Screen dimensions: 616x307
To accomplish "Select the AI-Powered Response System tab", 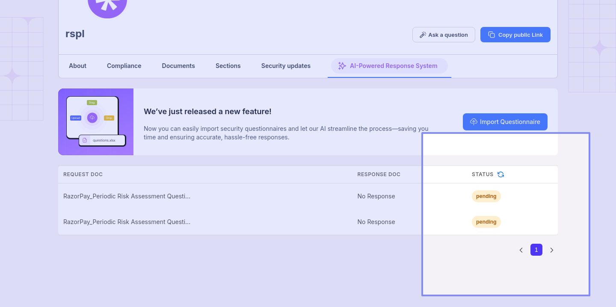I will [389, 66].
